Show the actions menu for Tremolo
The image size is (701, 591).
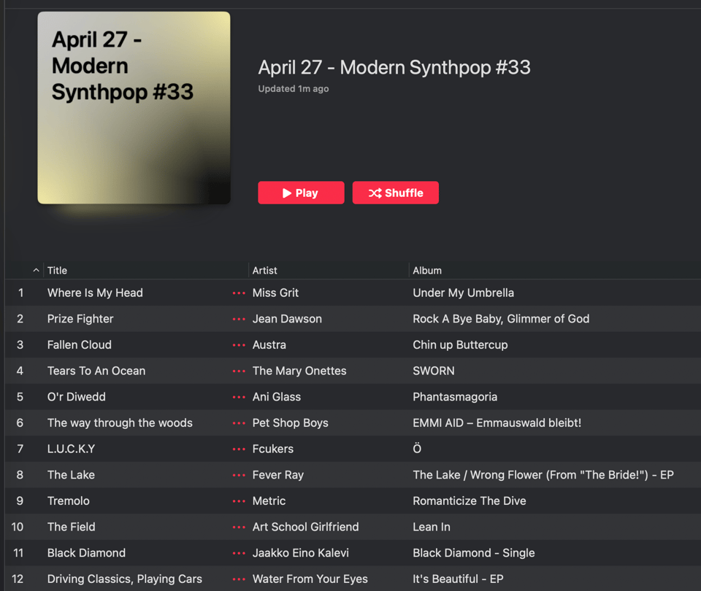click(239, 501)
